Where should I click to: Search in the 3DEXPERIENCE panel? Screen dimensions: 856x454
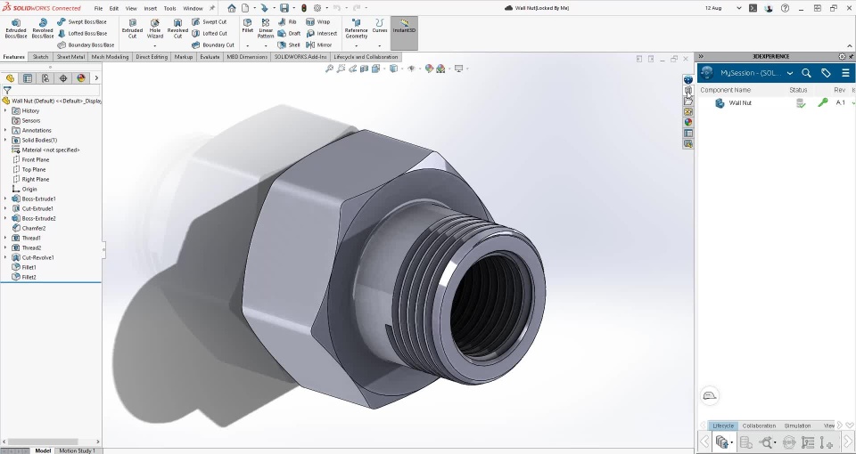pyautogui.click(x=806, y=73)
